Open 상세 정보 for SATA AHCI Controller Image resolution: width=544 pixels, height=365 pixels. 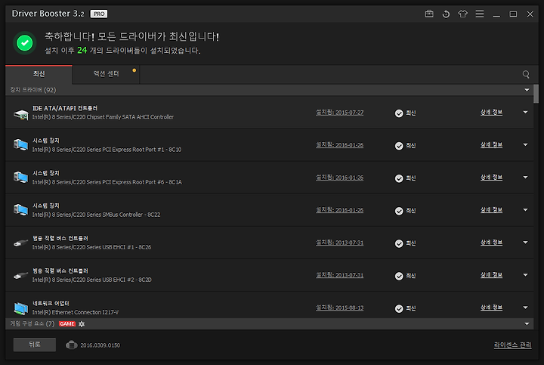pos(491,112)
